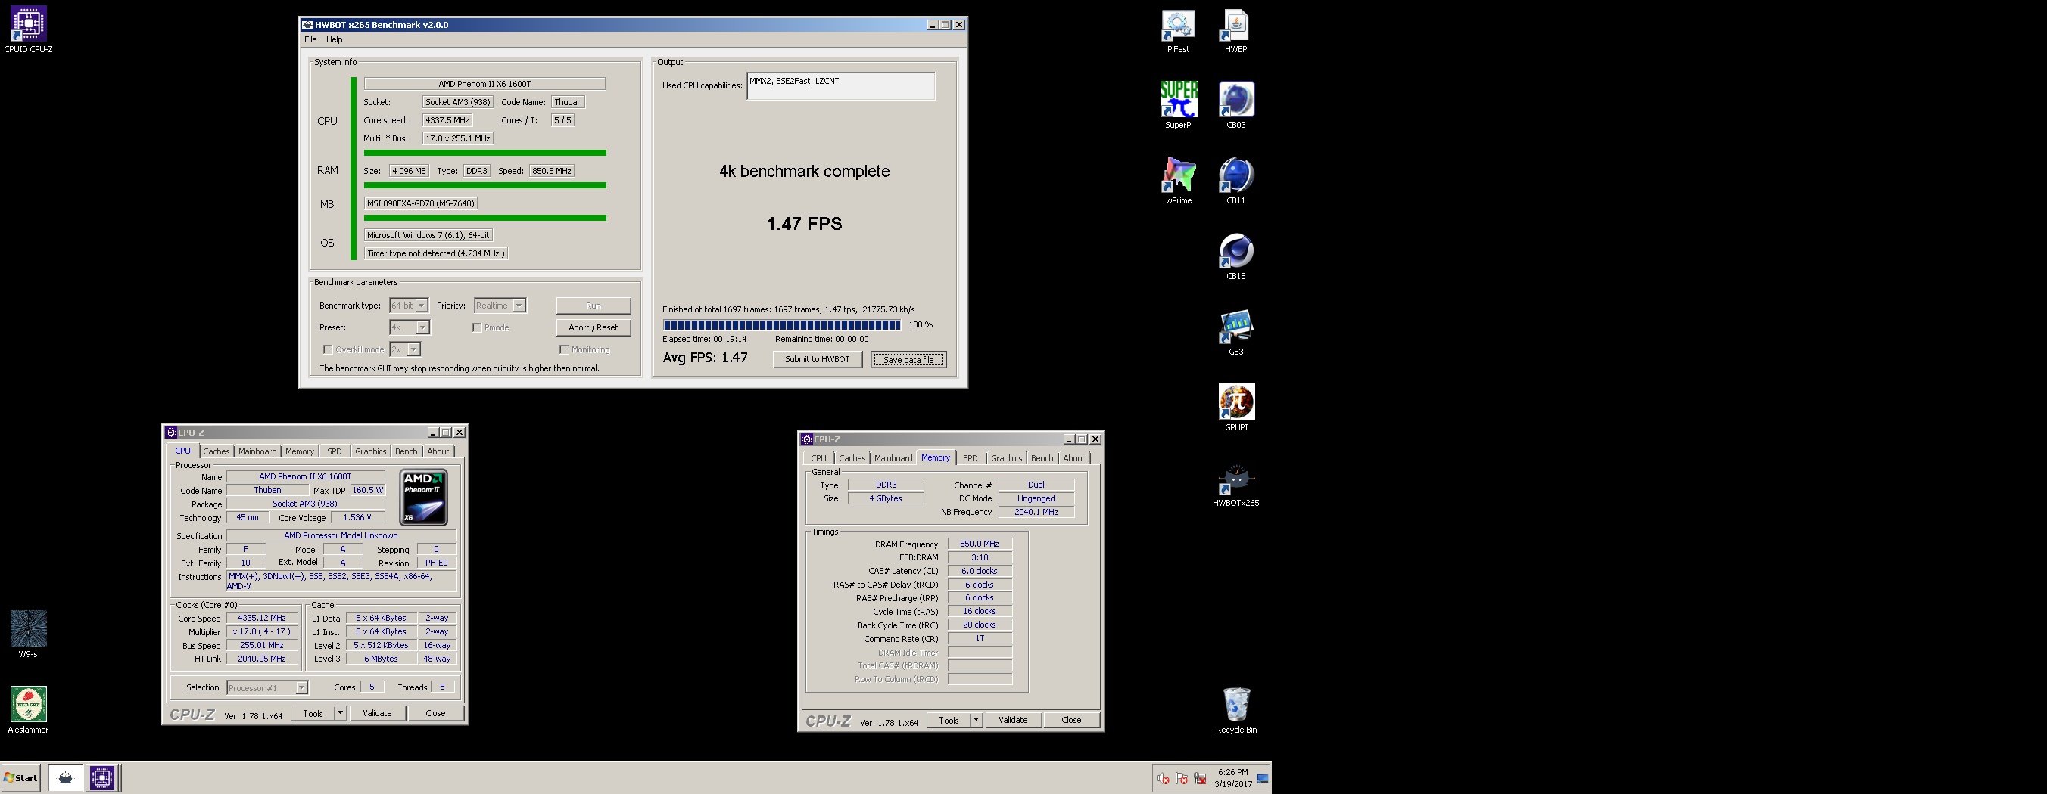
Task: Open the wPrime desktop shortcut
Action: click(1178, 180)
